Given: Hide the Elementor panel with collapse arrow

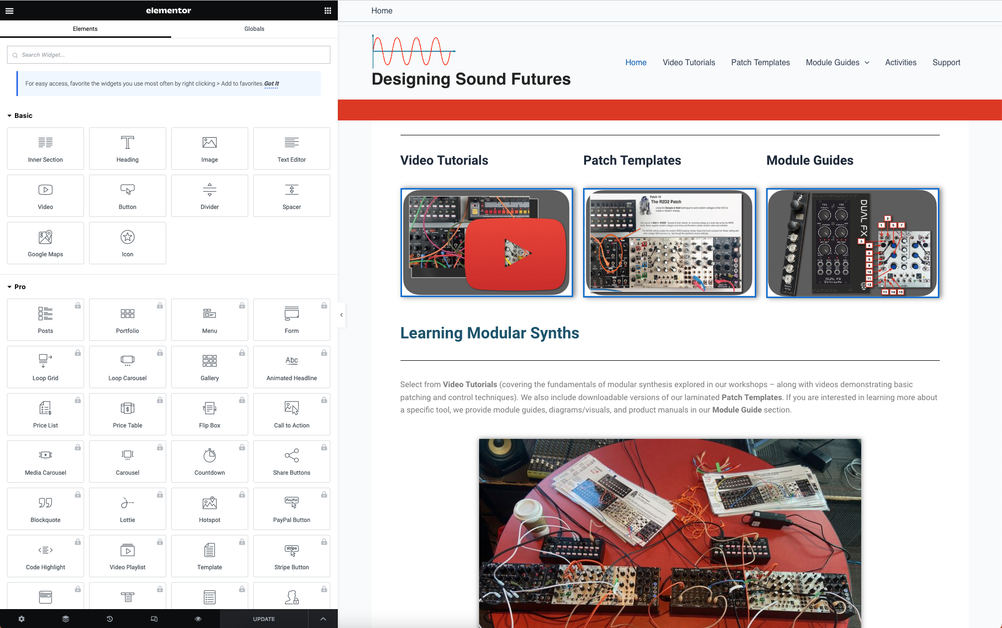Looking at the screenshot, I should (341, 314).
